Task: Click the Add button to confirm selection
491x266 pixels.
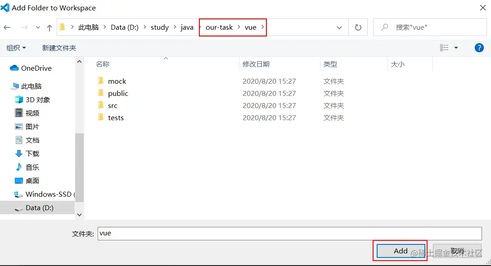Action: [400, 251]
